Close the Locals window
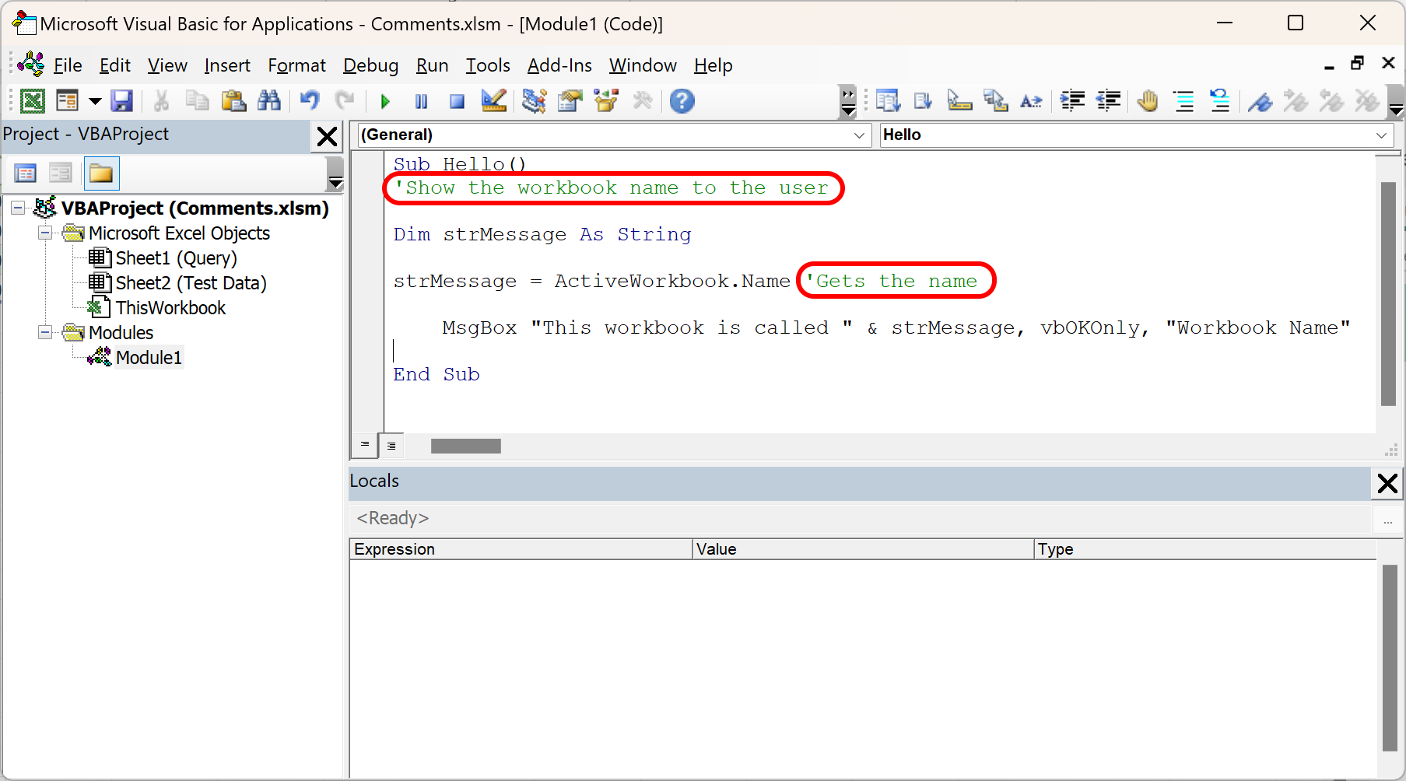The height and width of the screenshot is (781, 1406). pyautogui.click(x=1387, y=483)
